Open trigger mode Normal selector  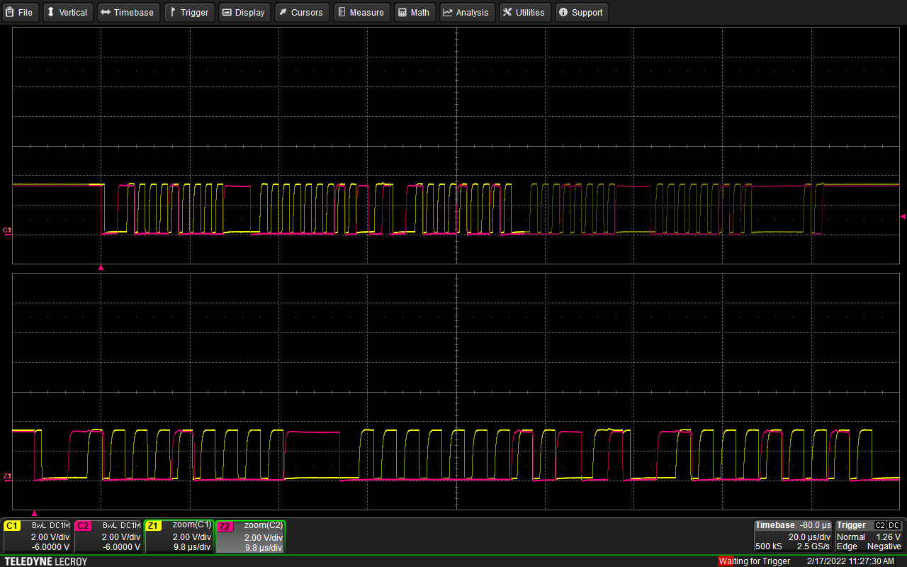pos(850,537)
